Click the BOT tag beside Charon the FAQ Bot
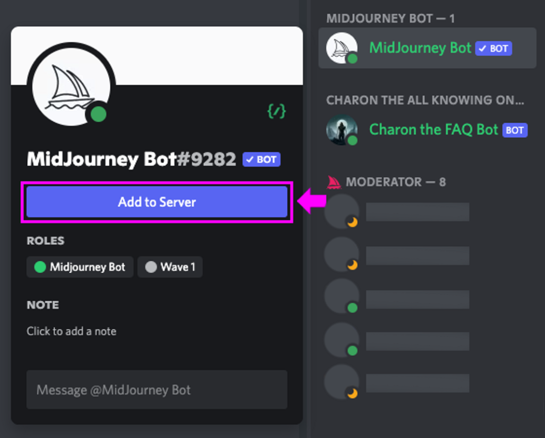 pyautogui.click(x=515, y=130)
